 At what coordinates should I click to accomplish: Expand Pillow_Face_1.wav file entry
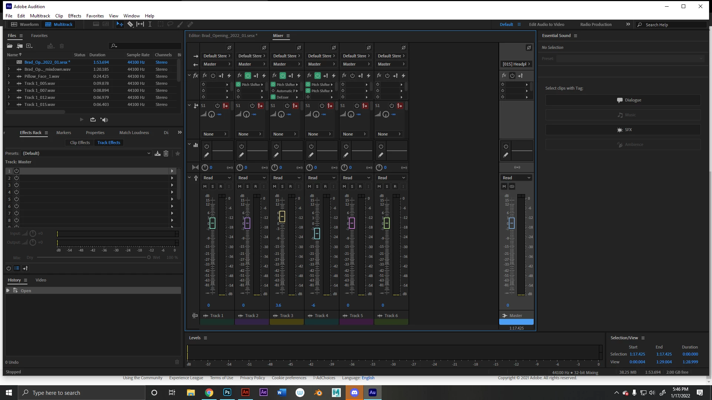[9, 76]
